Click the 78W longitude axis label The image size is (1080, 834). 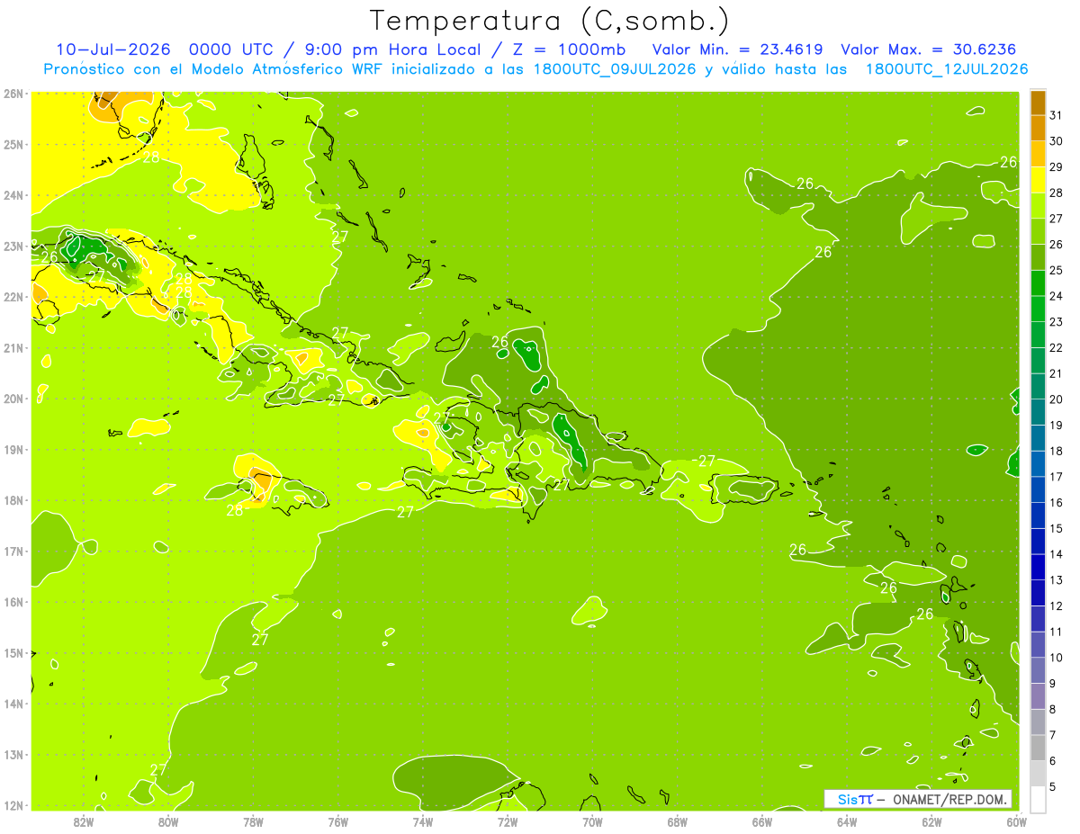253,821
